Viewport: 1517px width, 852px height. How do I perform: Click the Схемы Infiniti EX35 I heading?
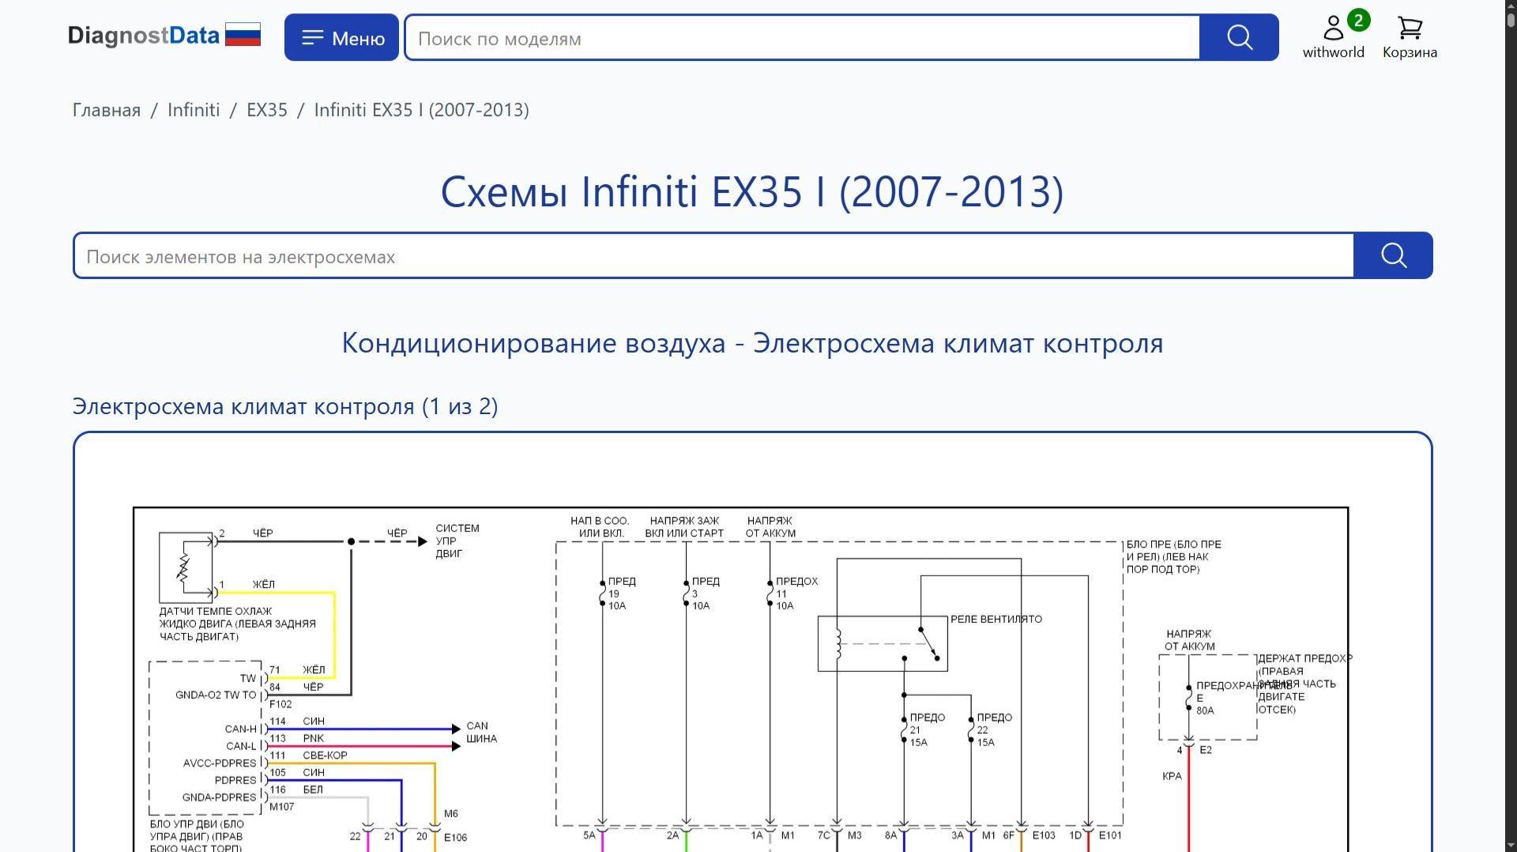coord(752,191)
